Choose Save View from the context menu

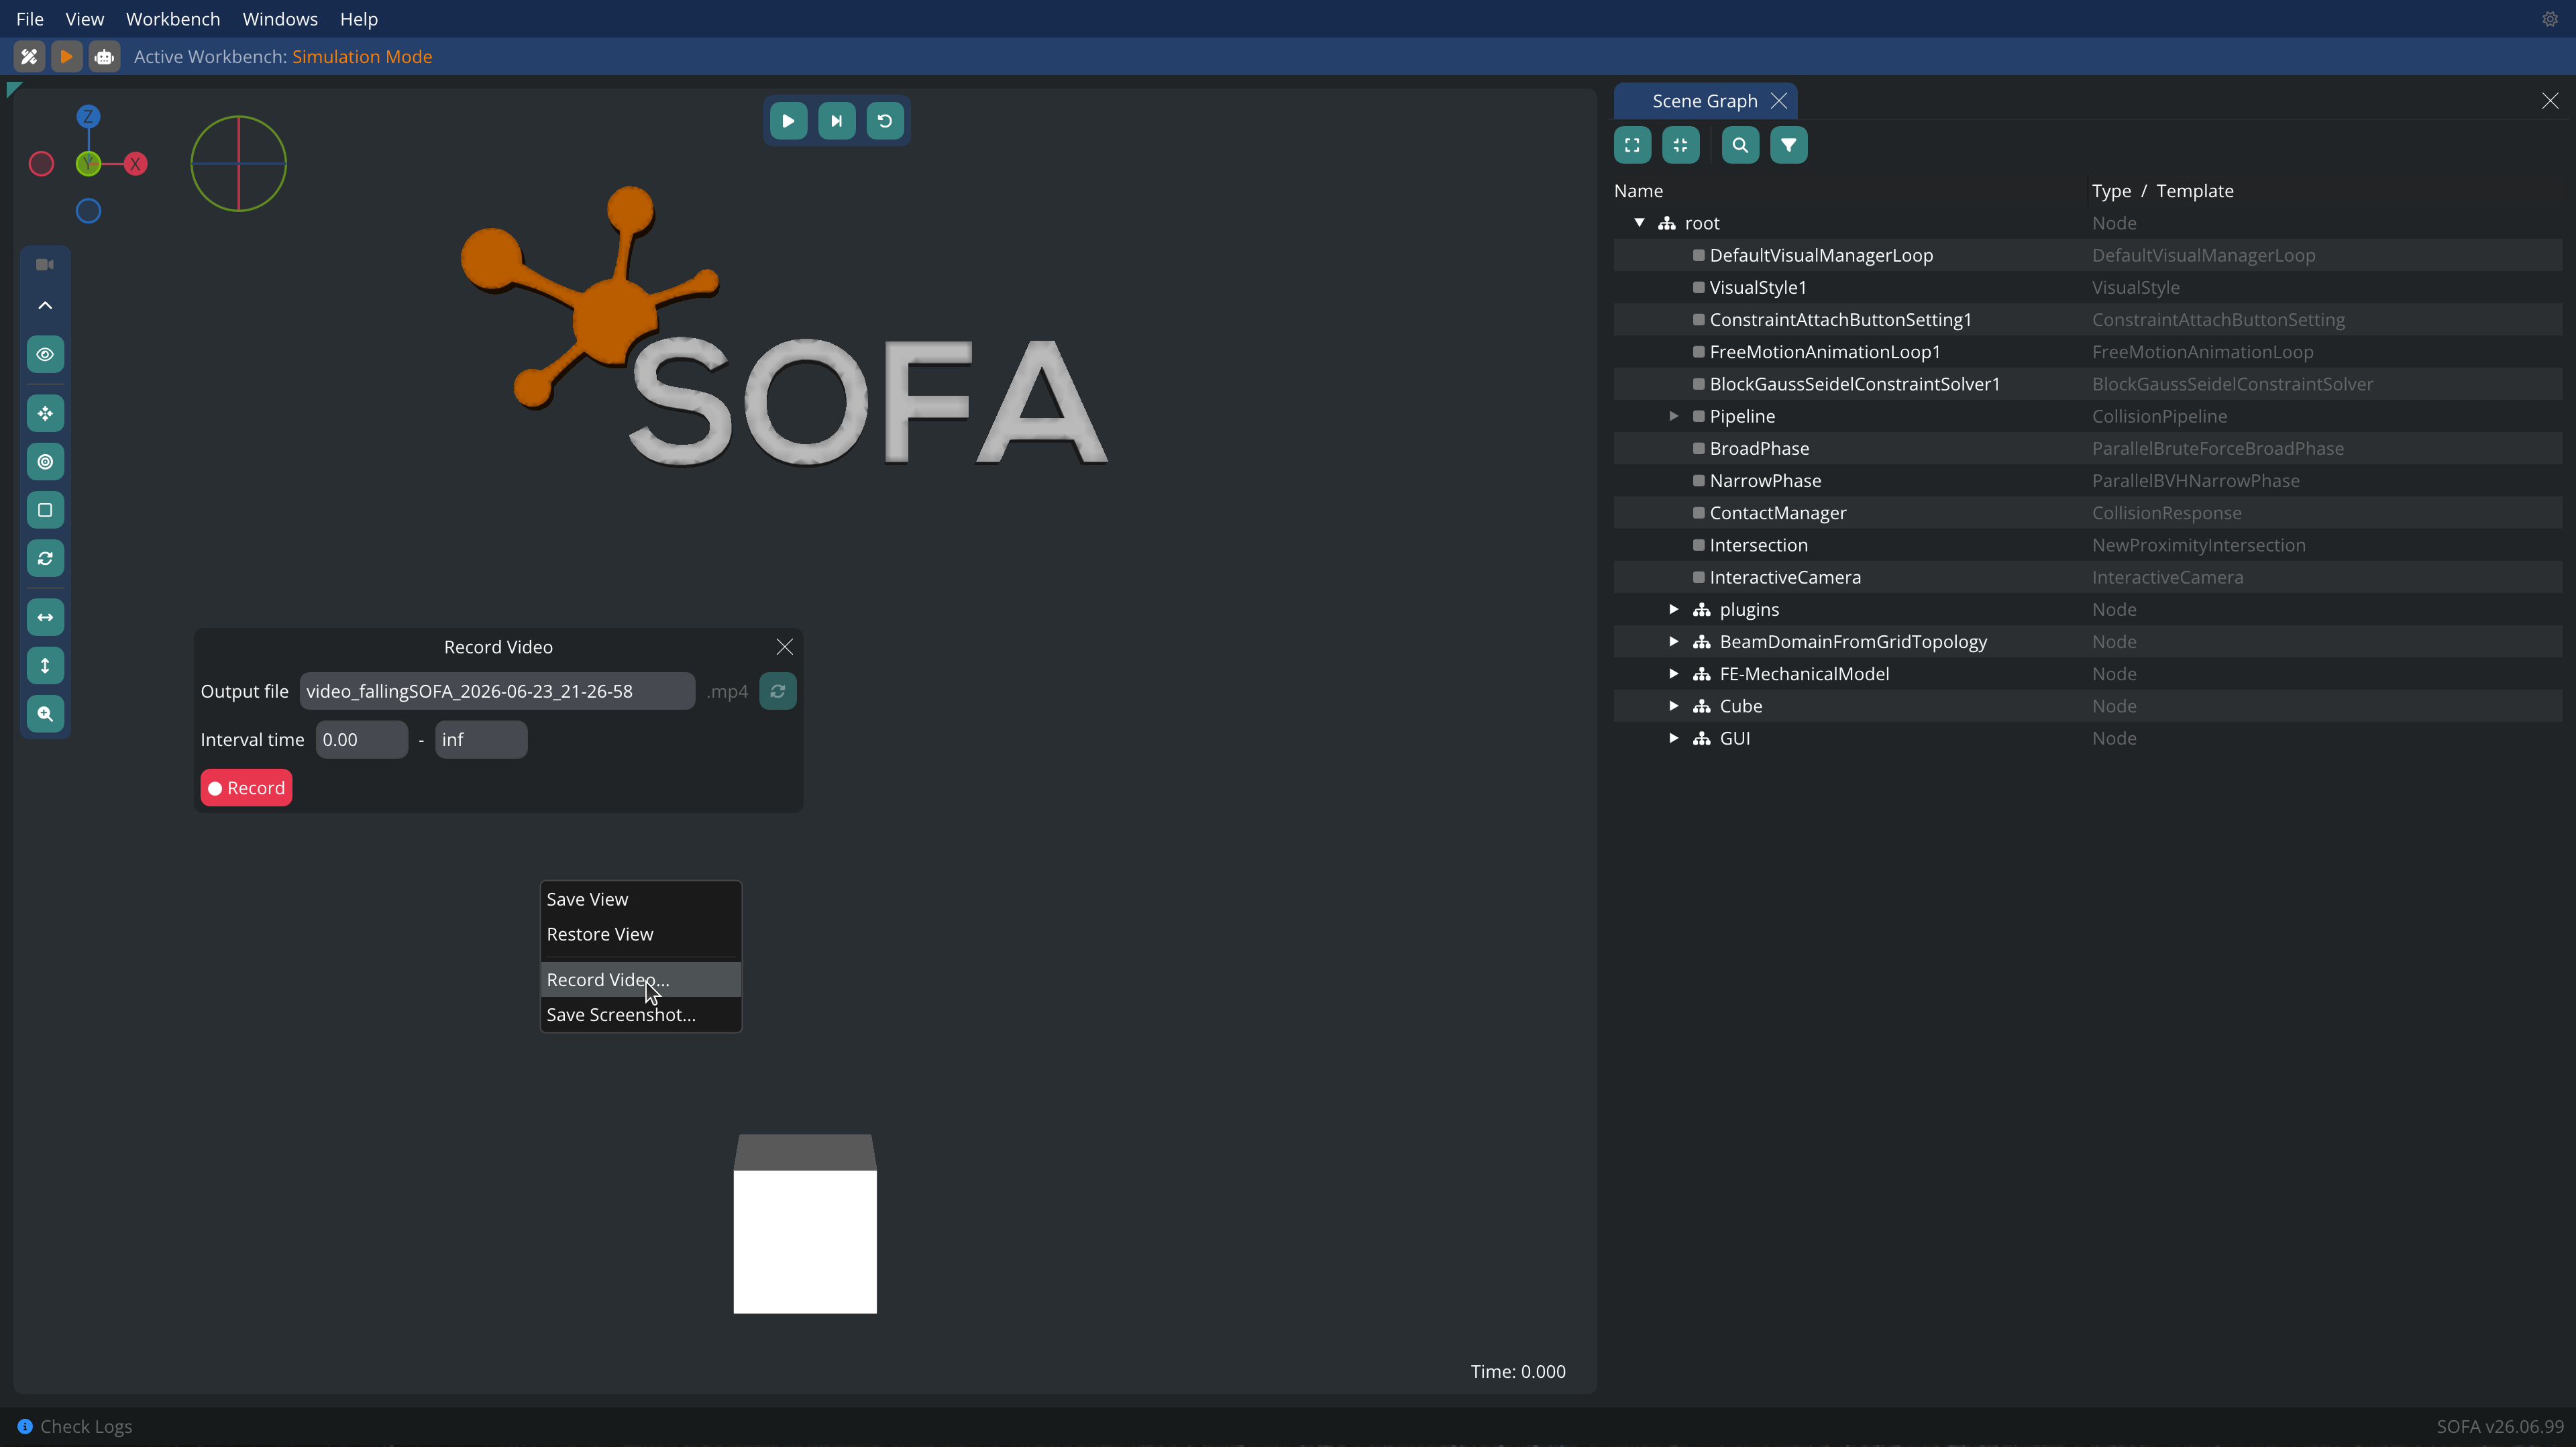[641, 899]
